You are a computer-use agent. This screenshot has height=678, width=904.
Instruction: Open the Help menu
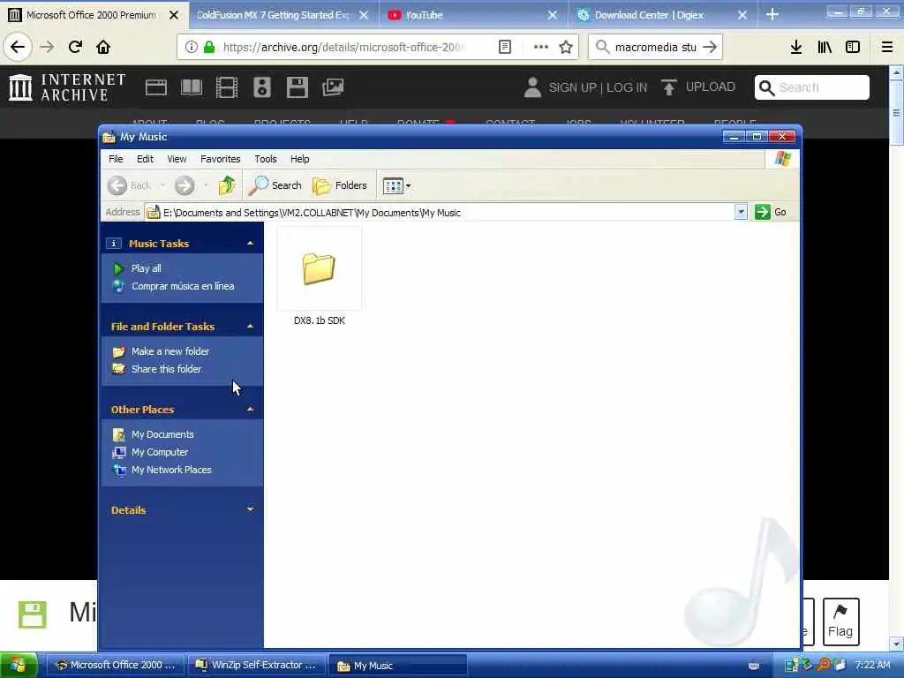299,159
